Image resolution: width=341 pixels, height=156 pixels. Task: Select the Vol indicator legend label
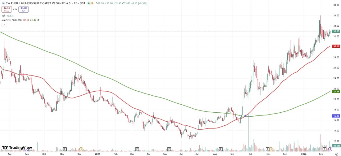tap(3, 15)
